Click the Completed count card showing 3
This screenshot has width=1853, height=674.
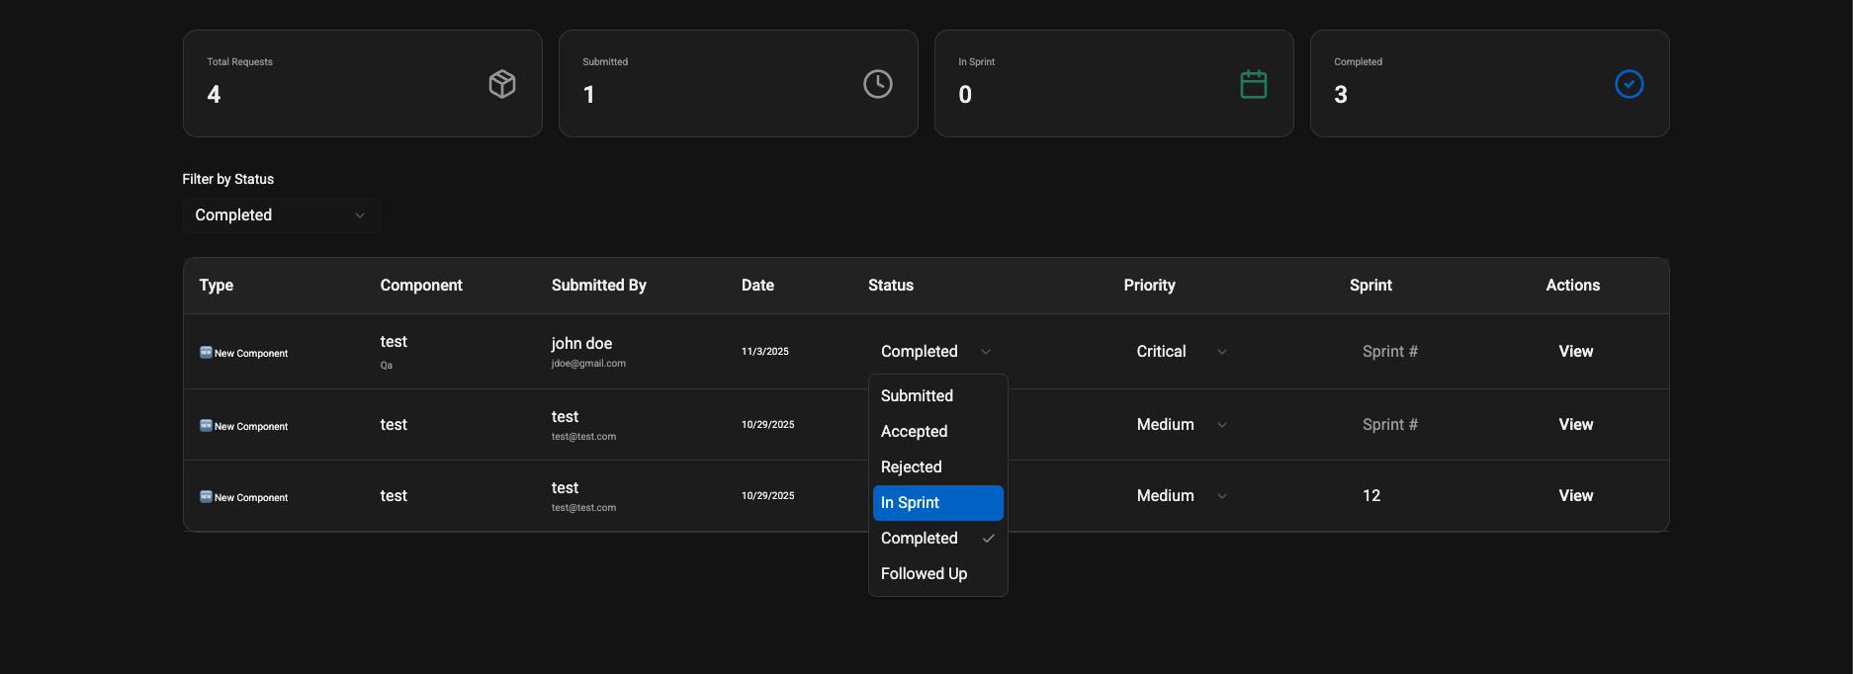1490,84
